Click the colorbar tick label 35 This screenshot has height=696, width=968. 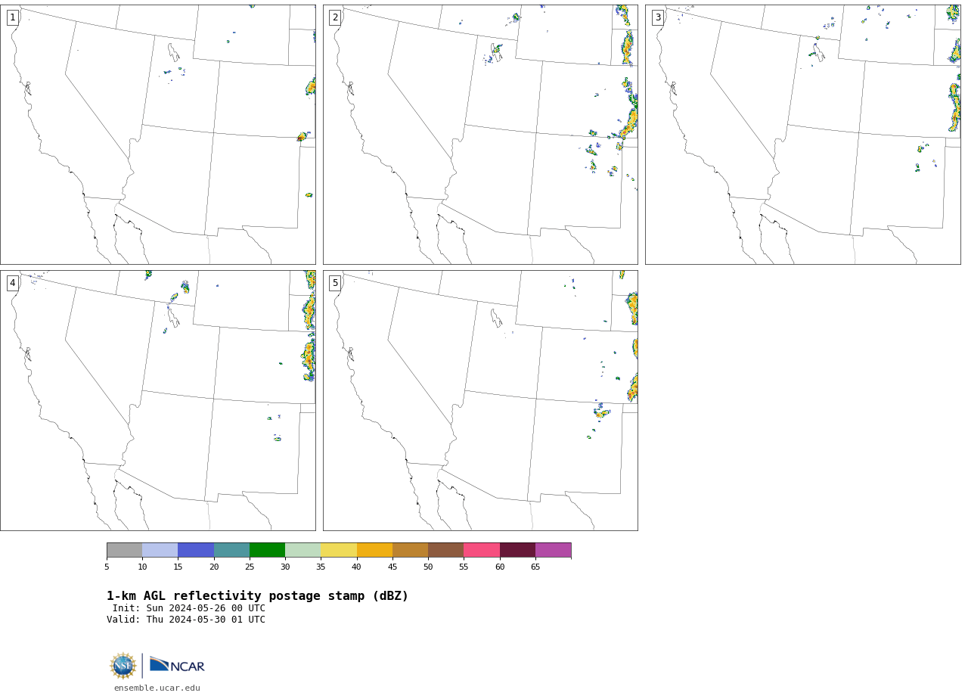coord(321,567)
